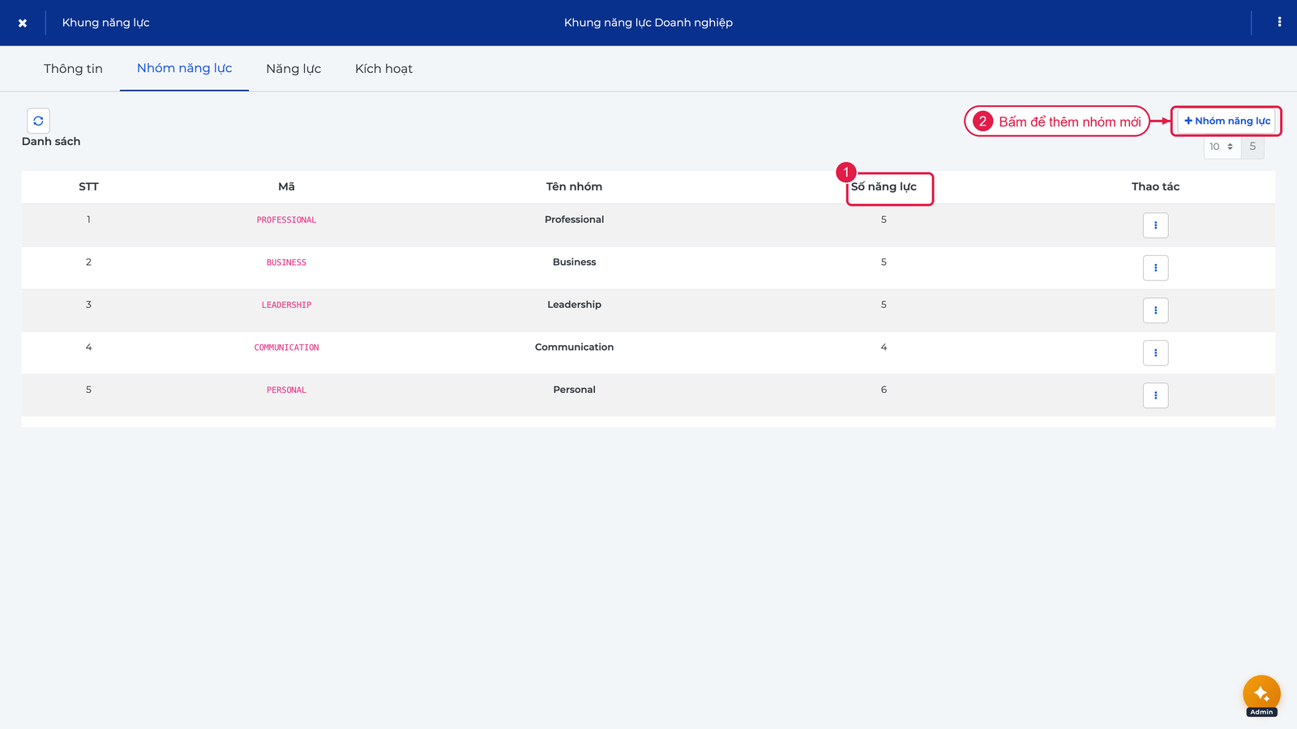This screenshot has height=729, width=1297.
Task: Open actions menu for Professional row
Action: coord(1155,225)
